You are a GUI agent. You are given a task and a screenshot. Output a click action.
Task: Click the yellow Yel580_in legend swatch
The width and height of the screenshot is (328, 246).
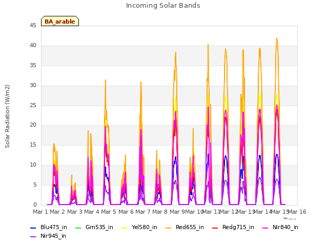(x=124, y=228)
